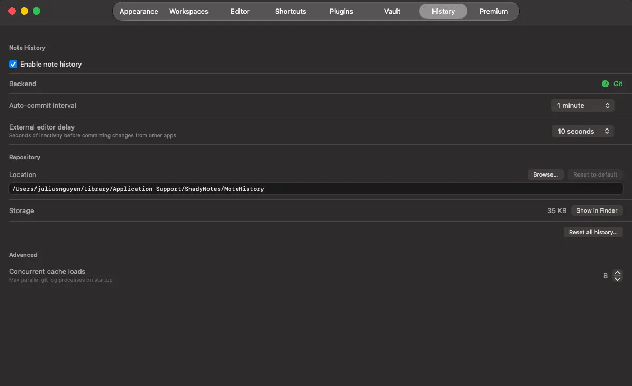Minimize the window with yellow button

pos(24,11)
